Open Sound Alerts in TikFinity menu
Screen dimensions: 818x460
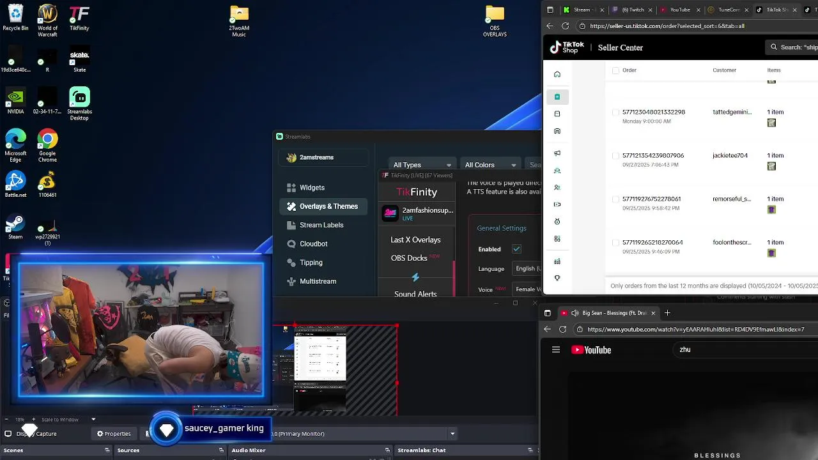415,294
